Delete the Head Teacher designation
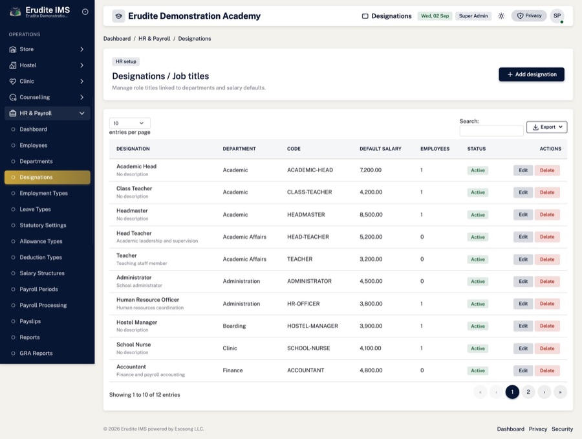Viewport: 582px width, 439px height. (547, 237)
